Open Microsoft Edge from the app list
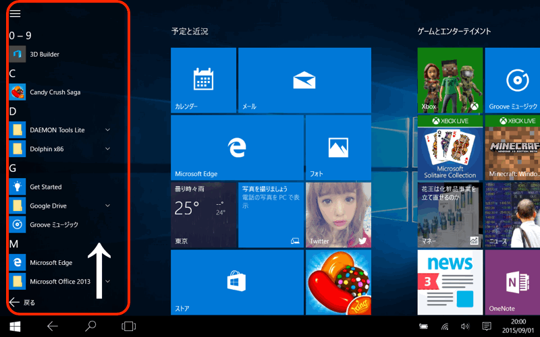This screenshot has width=540, height=337. (x=51, y=263)
